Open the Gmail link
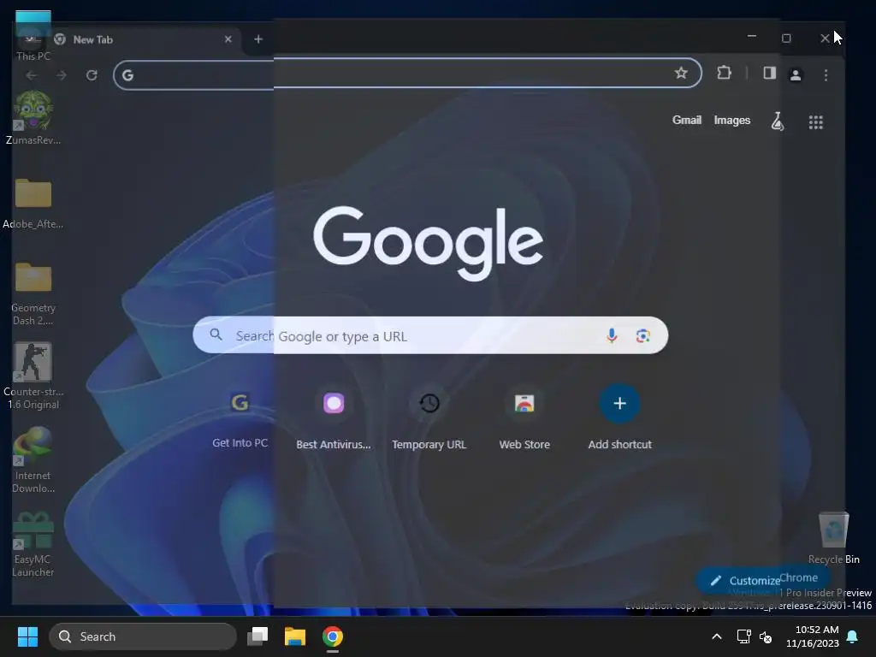 [x=687, y=120]
